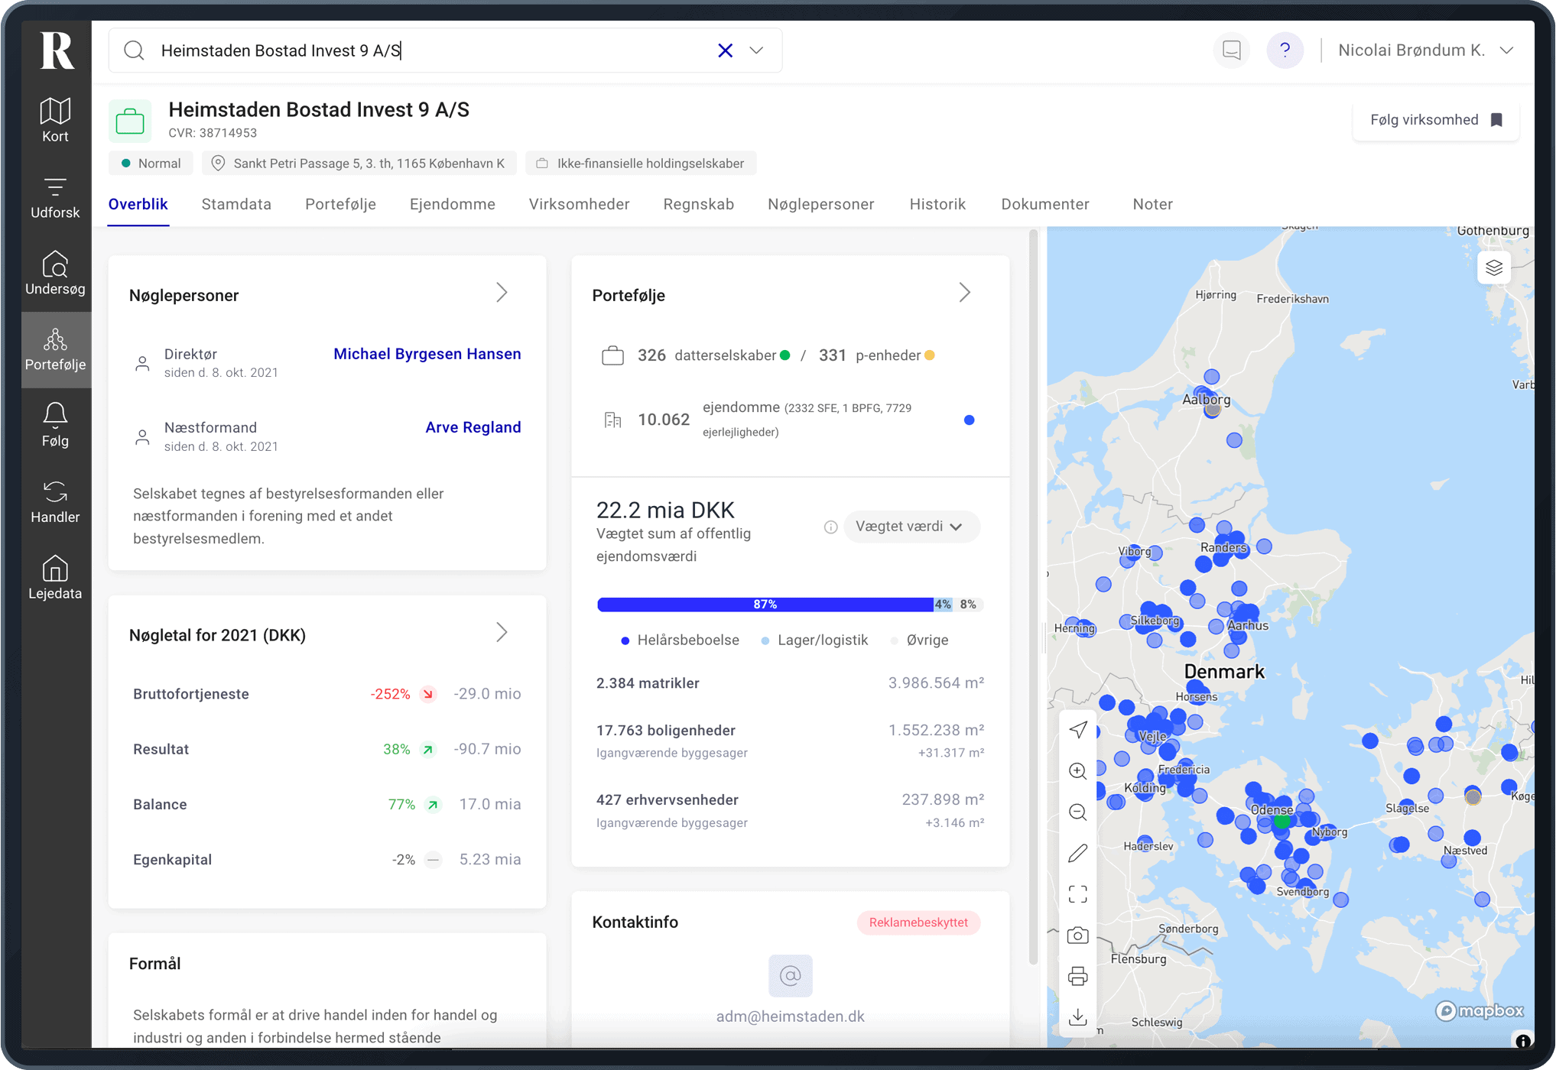Select the map draw pencil tool
Screen dimensions: 1556x1070
(1077, 853)
